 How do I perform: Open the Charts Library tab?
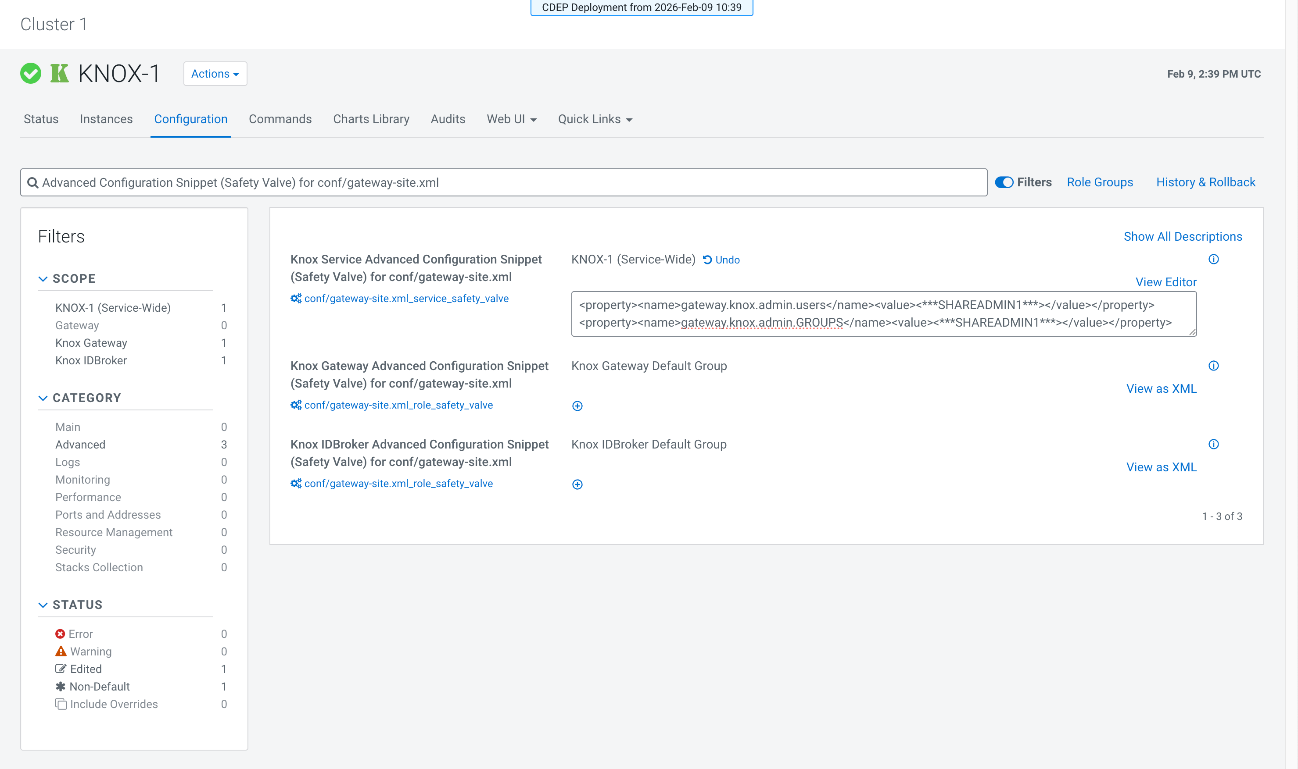tap(371, 119)
